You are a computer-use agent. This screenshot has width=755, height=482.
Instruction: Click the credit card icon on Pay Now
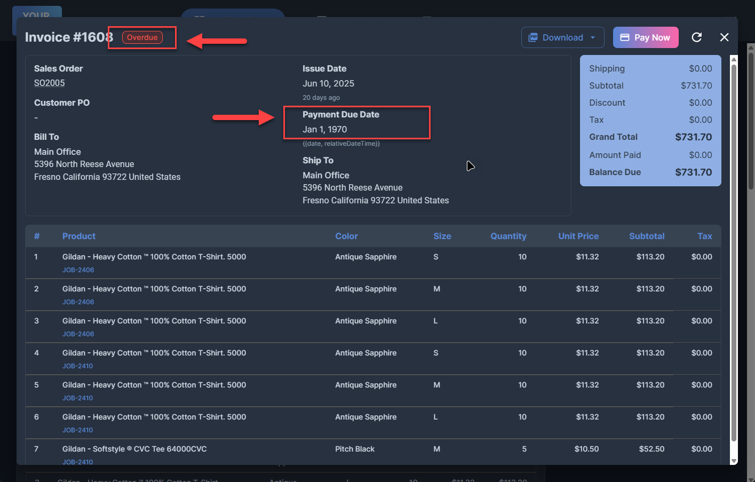pos(625,37)
